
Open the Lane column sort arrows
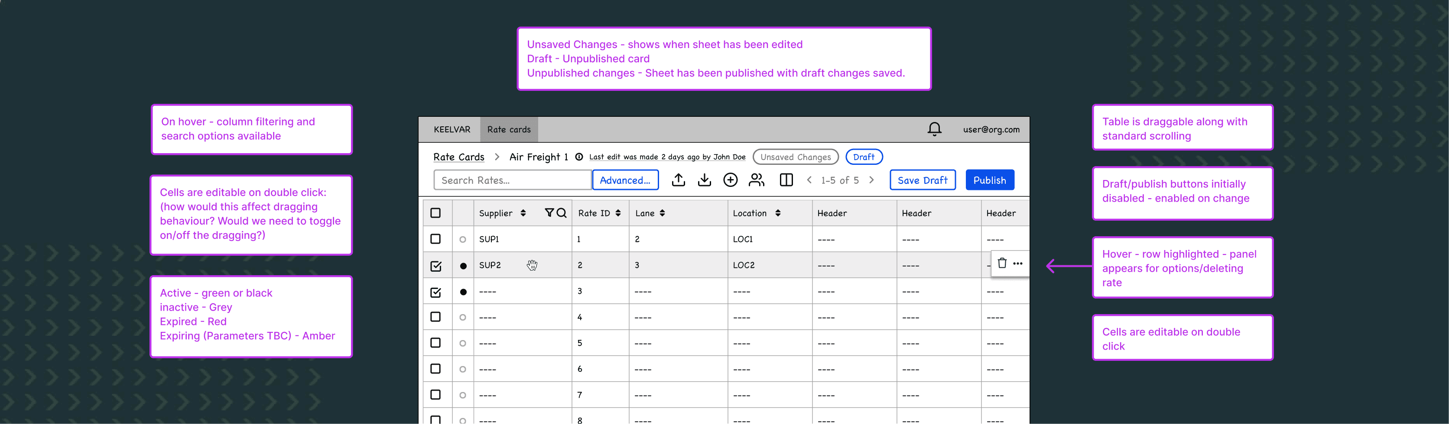[x=663, y=213]
